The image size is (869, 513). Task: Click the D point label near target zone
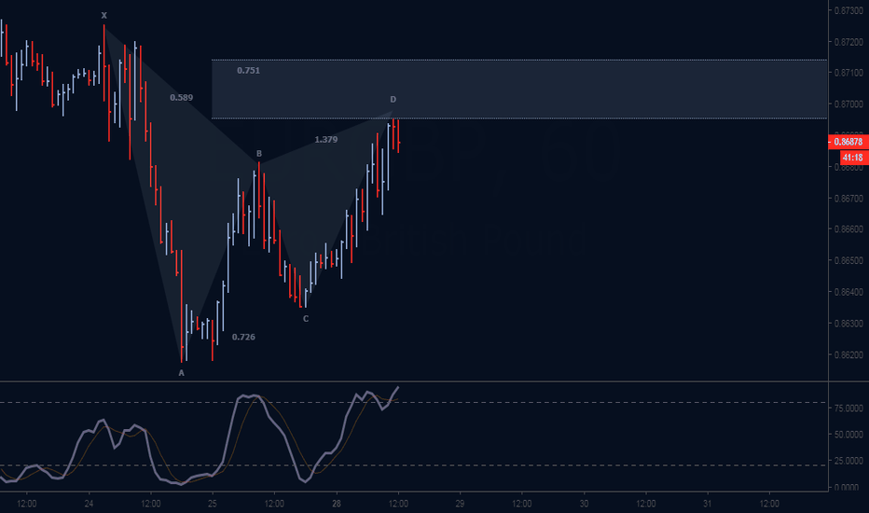click(393, 99)
